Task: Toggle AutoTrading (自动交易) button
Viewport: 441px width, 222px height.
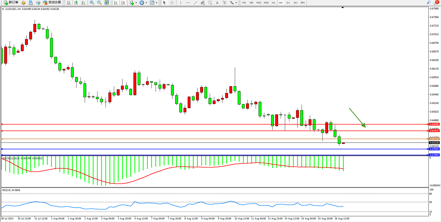Action: click(x=52, y=3)
